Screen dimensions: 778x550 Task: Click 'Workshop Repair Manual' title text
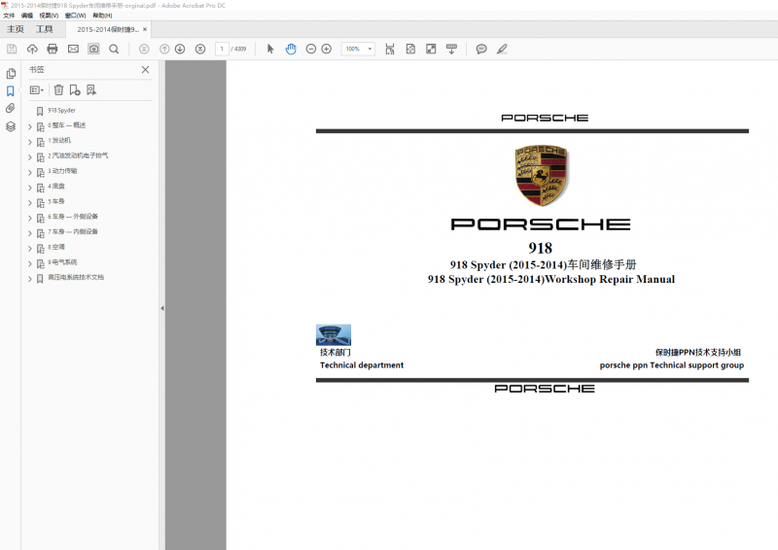pos(611,279)
